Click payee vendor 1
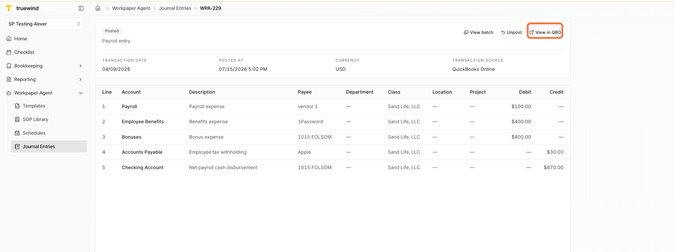Image resolution: width=675 pixels, height=252 pixels. click(x=308, y=107)
